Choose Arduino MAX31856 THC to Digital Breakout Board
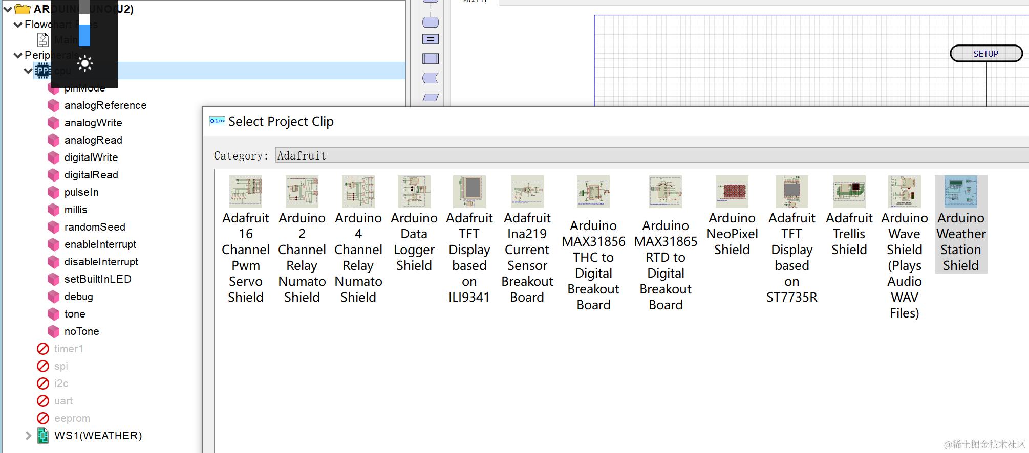Viewport: 1029px width, 453px height. click(594, 244)
